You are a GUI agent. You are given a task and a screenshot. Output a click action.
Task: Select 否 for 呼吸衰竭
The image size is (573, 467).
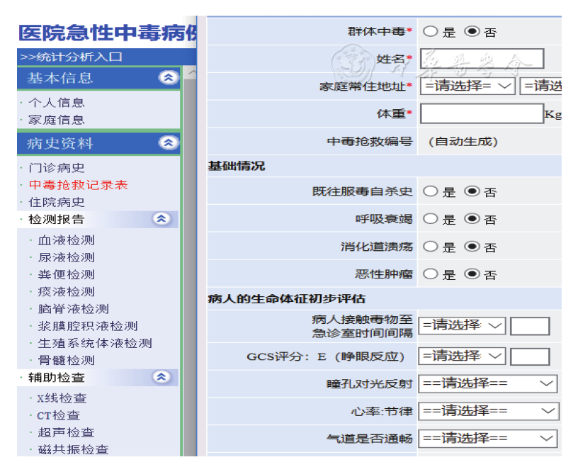(x=472, y=219)
